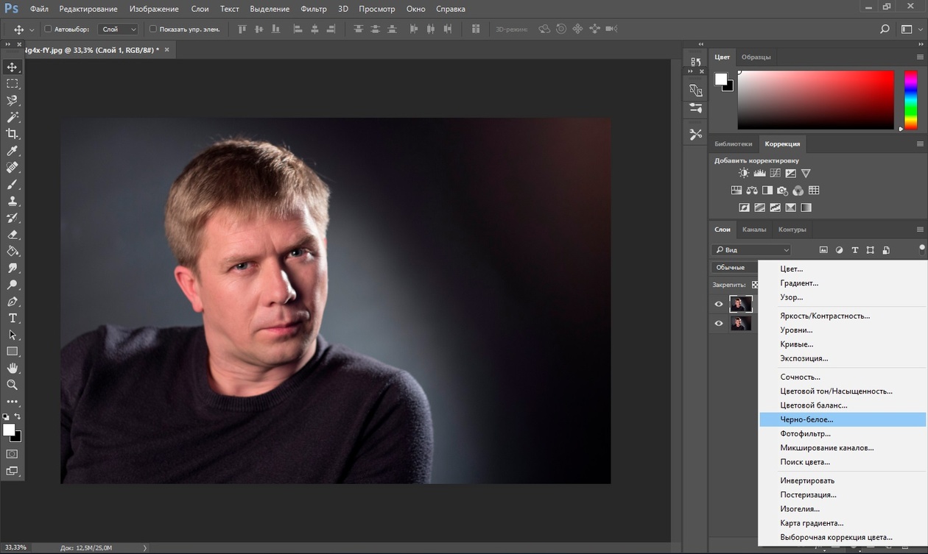Choose Черно-белое from the adjustment menu
The width and height of the screenshot is (928, 554).
tap(806, 419)
